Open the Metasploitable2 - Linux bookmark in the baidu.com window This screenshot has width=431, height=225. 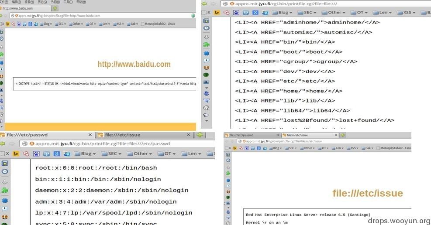click(158, 24)
